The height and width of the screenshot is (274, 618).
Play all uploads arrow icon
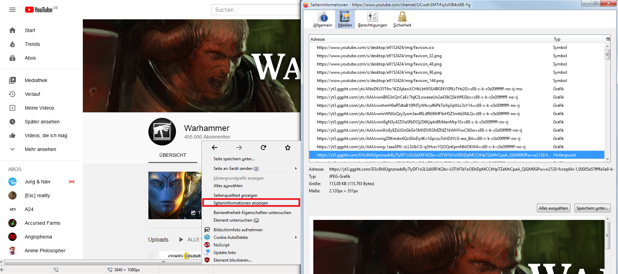click(x=181, y=240)
